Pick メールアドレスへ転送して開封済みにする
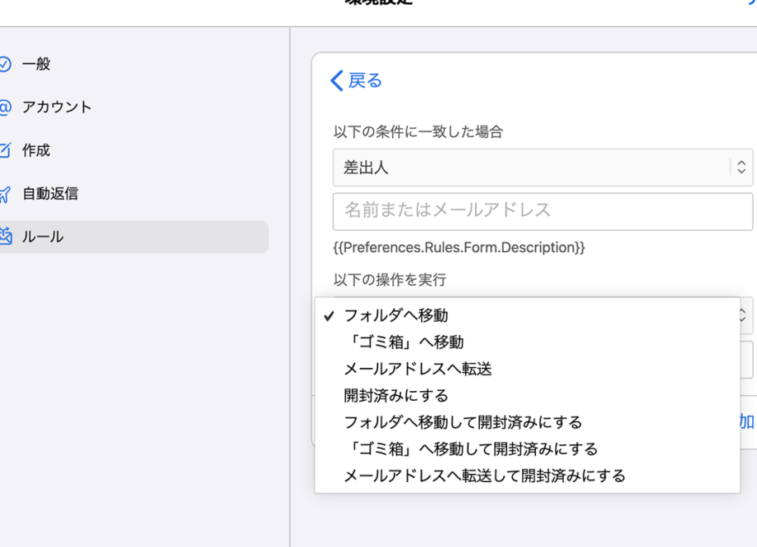Viewport: 757px width, 547px height. [x=484, y=476]
